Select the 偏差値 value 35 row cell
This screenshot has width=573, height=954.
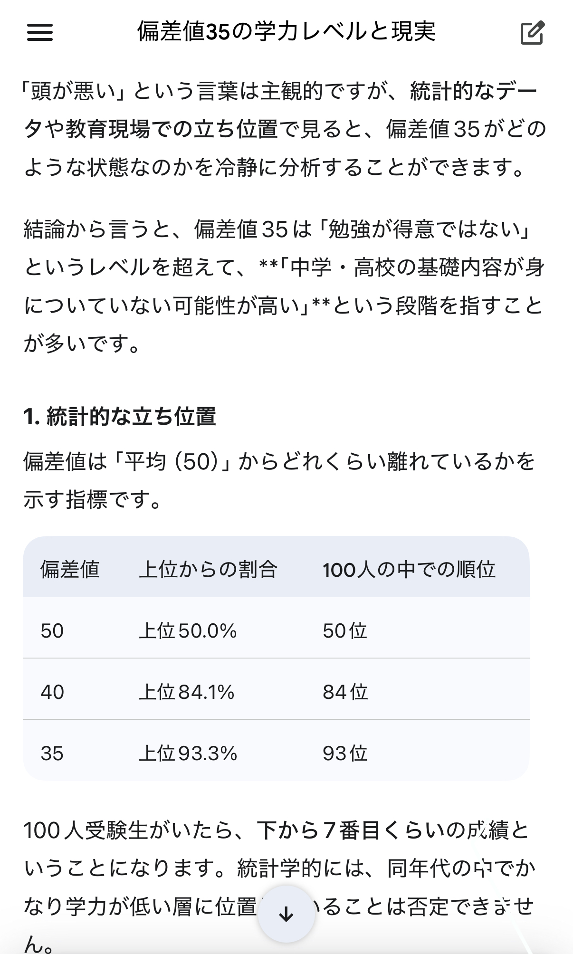[x=52, y=754]
